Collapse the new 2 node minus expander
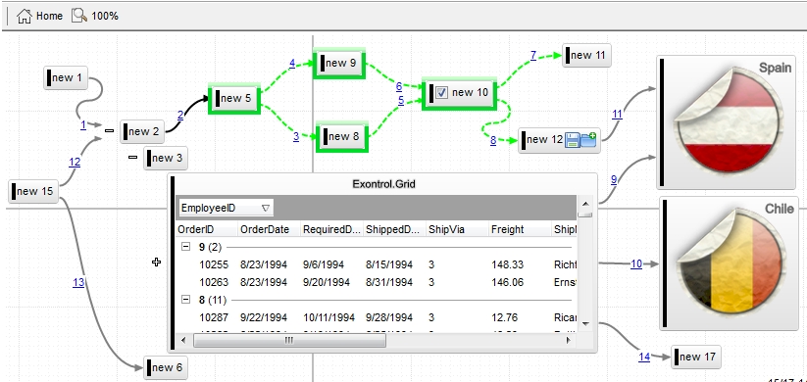The width and height of the screenshot is (807, 382). (109, 131)
